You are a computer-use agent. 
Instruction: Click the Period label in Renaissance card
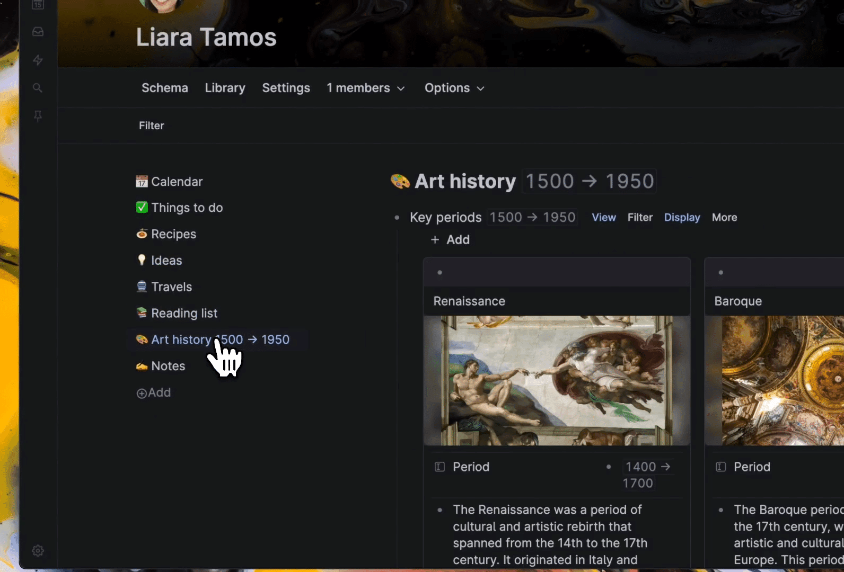tap(471, 467)
